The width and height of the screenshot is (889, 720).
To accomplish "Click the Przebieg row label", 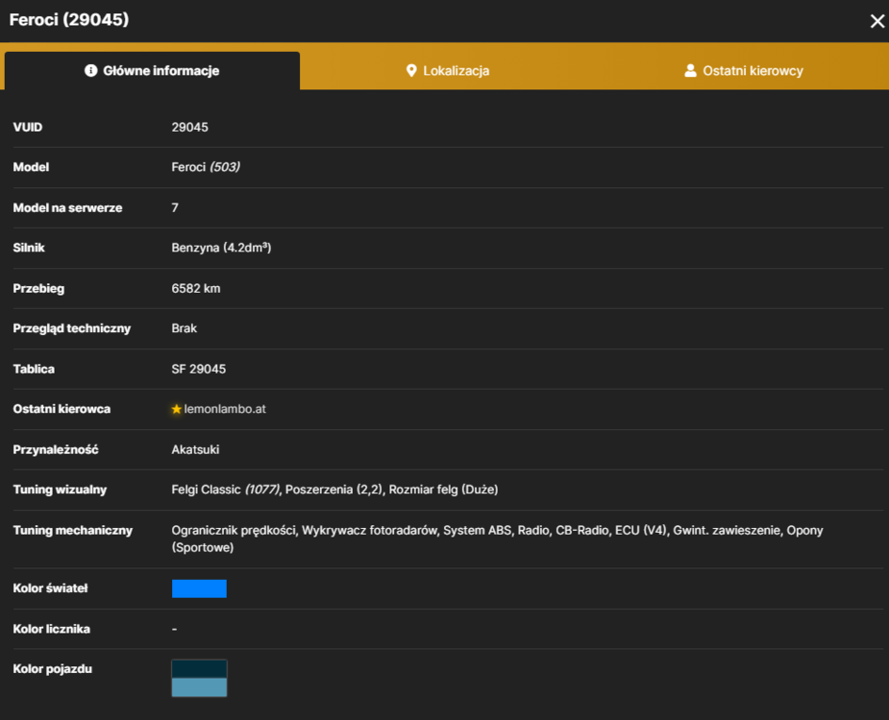I will pyautogui.click(x=38, y=288).
